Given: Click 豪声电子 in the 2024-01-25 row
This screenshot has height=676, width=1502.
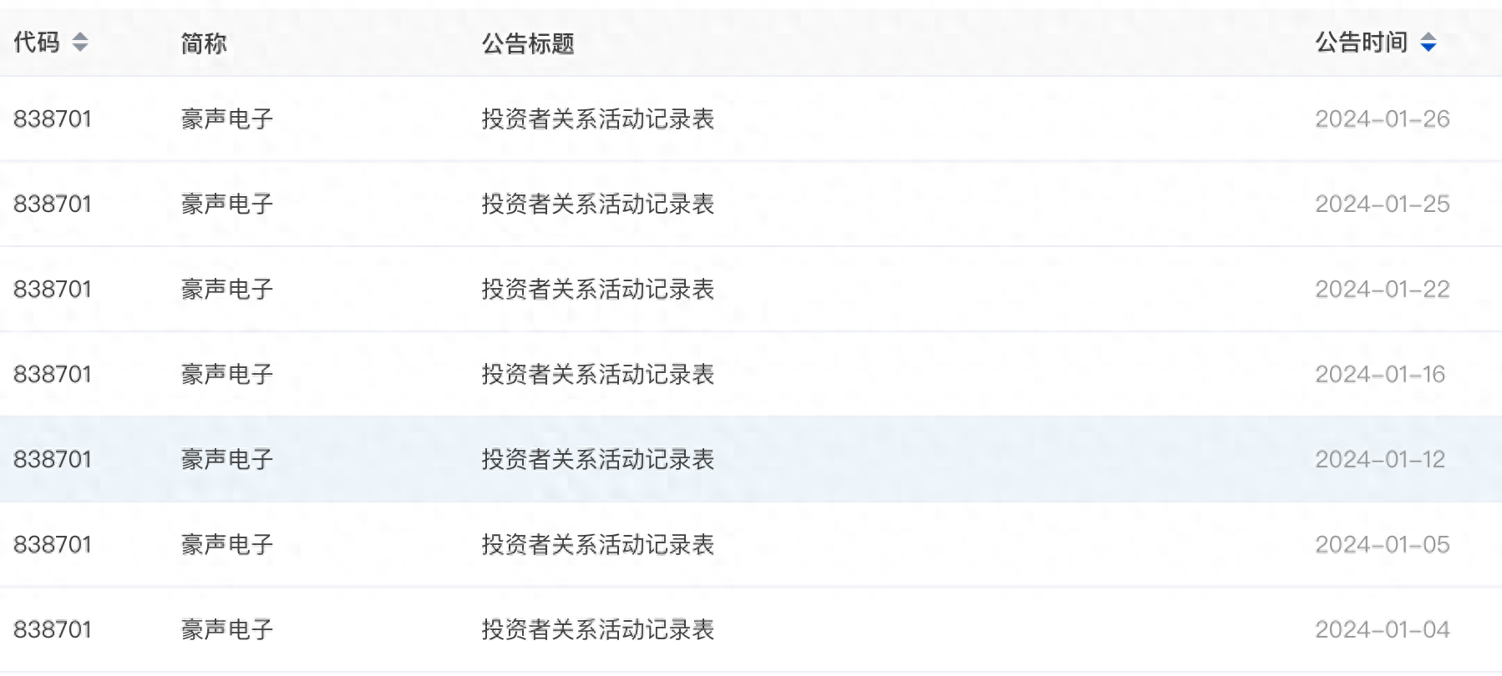Looking at the screenshot, I should 227,204.
